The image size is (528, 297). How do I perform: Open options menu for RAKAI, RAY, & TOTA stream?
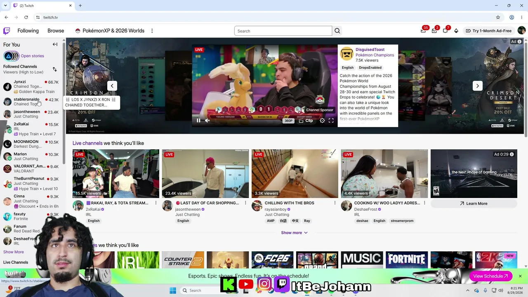coord(156,203)
